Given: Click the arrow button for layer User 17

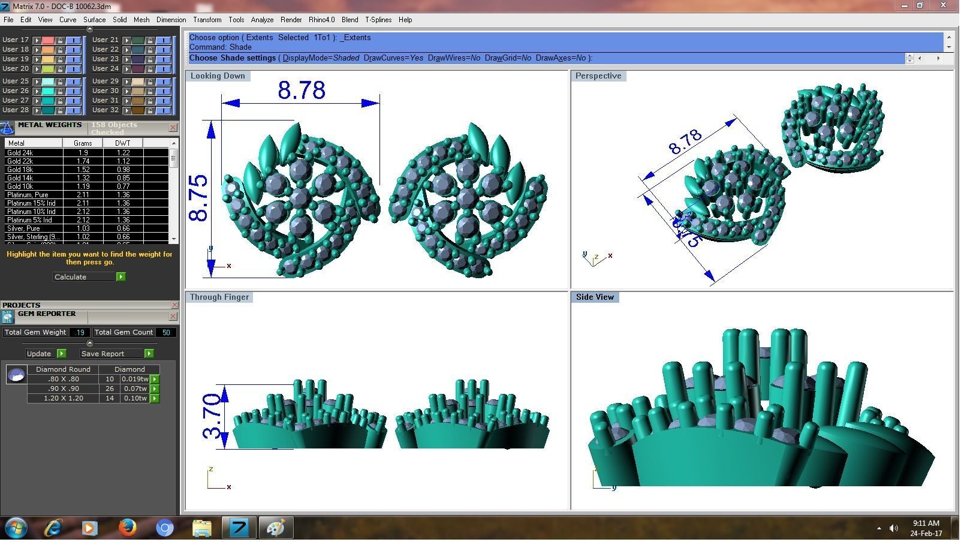Looking at the screenshot, I should pos(37,40).
